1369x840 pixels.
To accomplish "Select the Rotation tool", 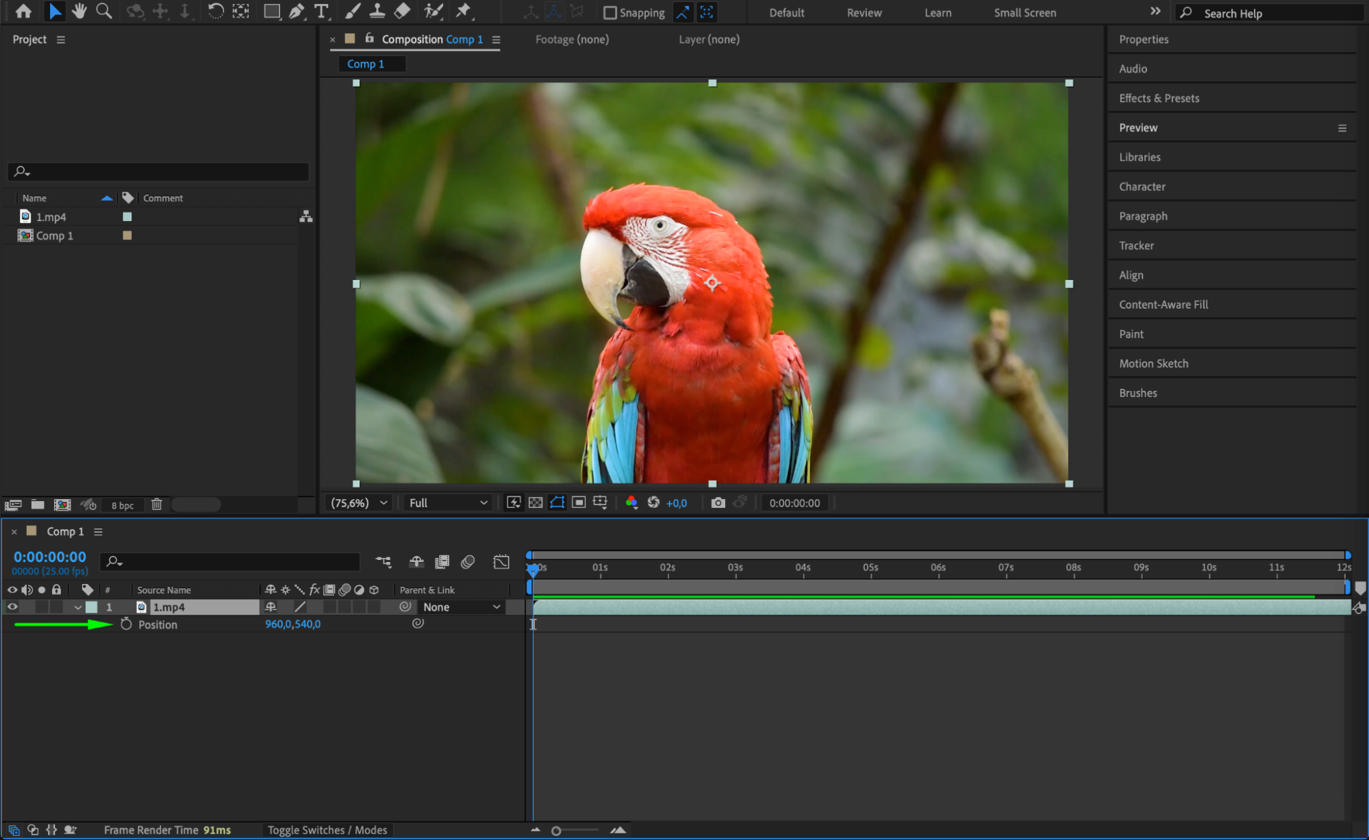I will (x=215, y=11).
